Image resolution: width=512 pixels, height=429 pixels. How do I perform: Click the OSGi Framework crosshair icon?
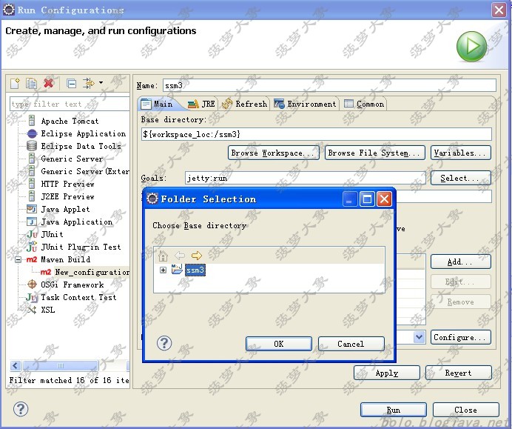tap(32, 284)
